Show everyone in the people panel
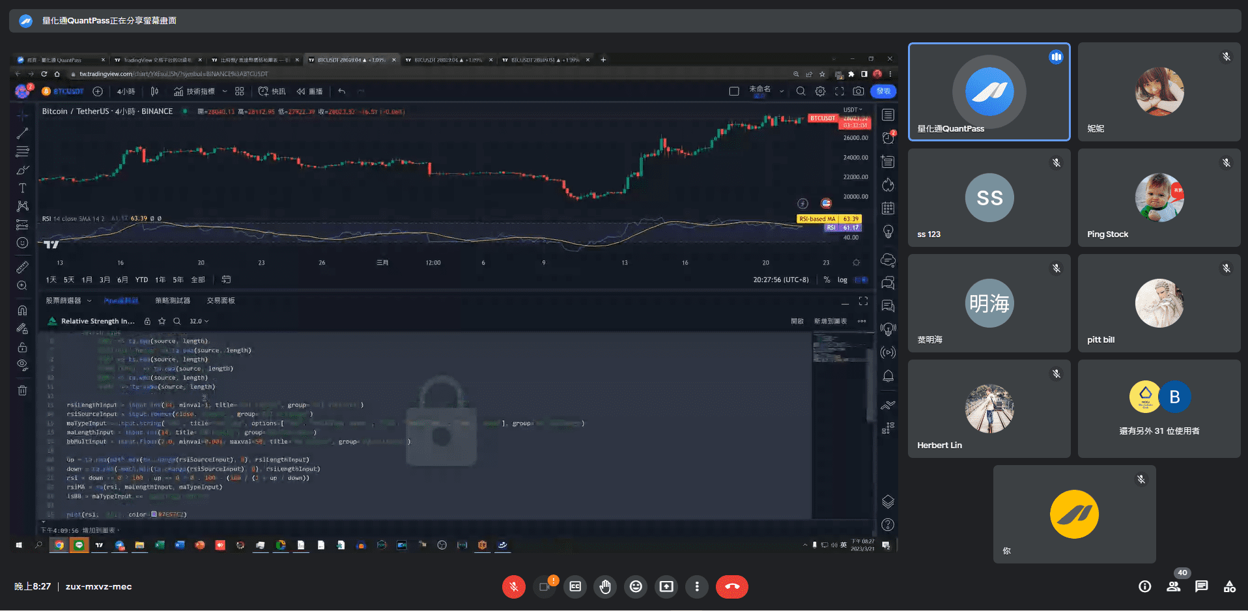1248x611 pixels. click(x=1173, y=587)
